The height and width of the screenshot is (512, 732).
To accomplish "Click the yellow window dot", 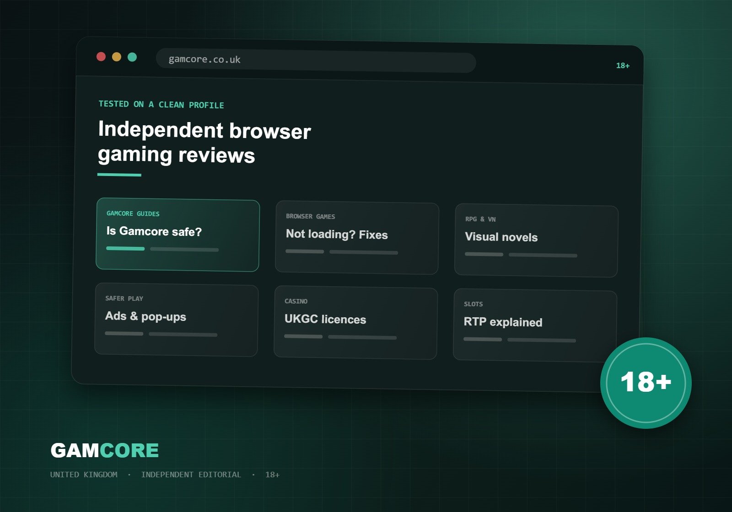I will [117, 57].
